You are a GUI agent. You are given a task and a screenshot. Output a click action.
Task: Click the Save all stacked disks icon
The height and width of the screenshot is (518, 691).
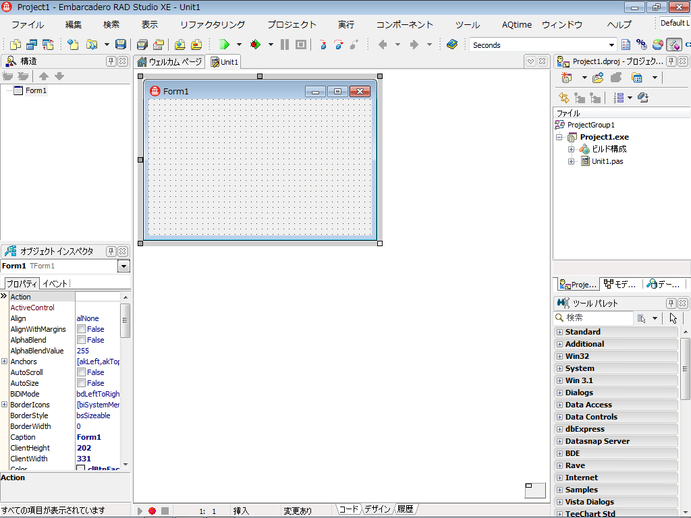[142, 45]
